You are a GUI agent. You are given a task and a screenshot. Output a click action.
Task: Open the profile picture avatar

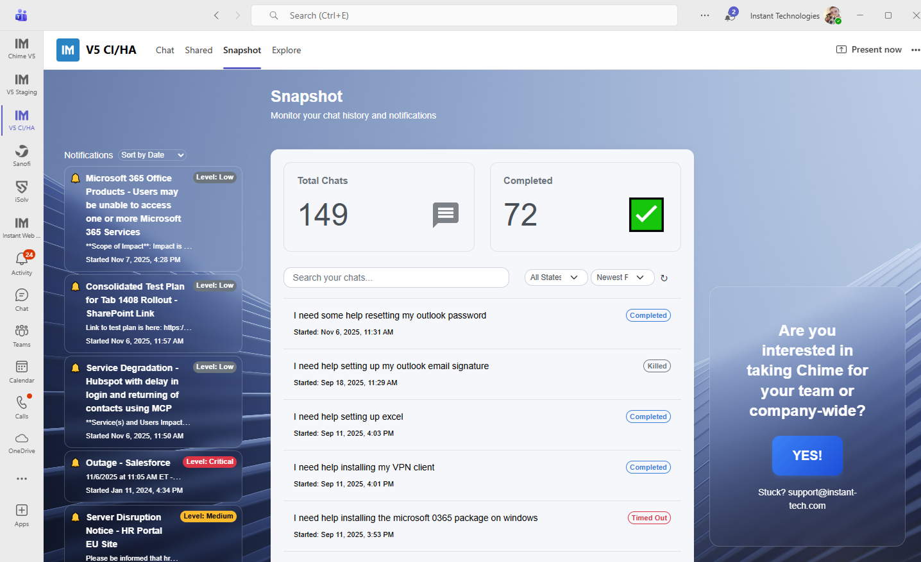pyautogui.click(x=832, y=15)
